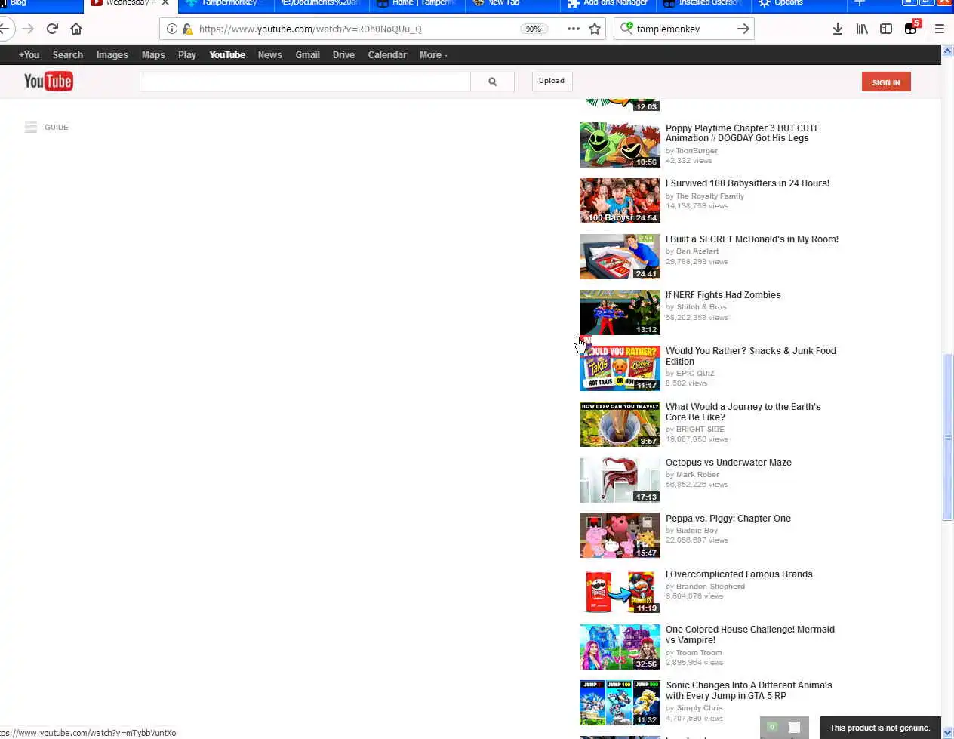Open The Royalty Family channel link
954x739 pixels.
pos(709,196)
